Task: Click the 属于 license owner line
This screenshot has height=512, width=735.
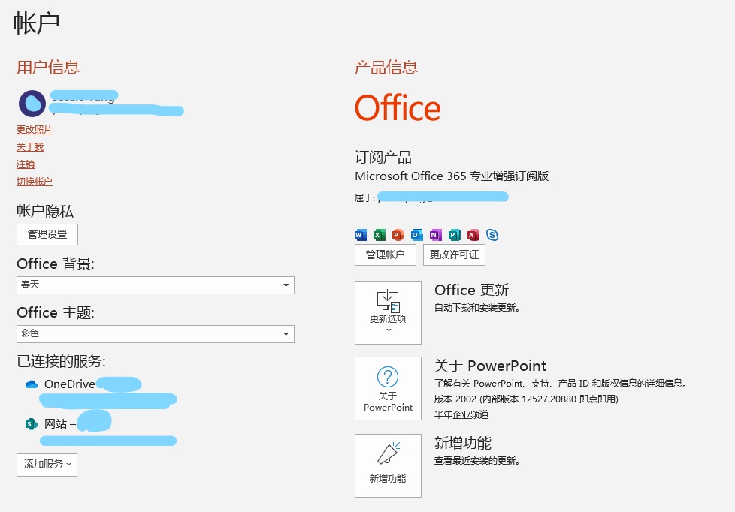Action: coord(431,197)
